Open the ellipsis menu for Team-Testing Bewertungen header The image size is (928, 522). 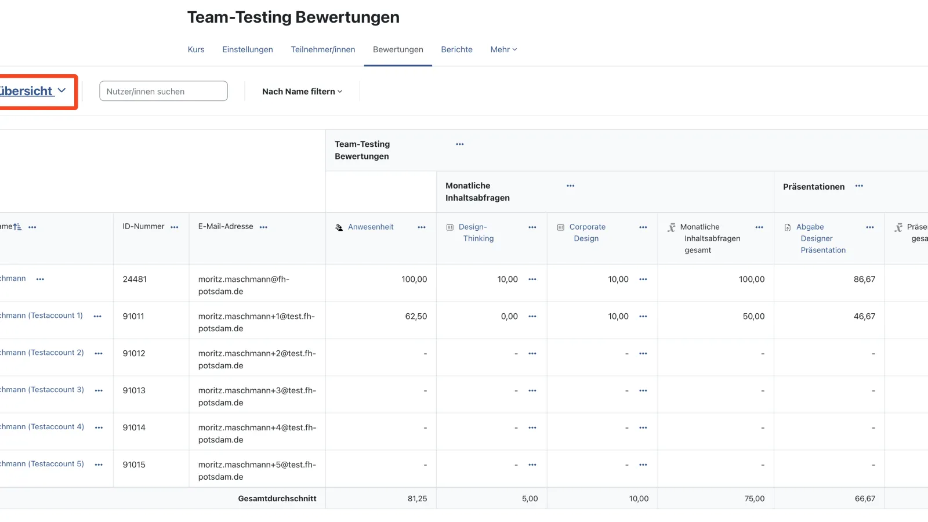[459, 144]
